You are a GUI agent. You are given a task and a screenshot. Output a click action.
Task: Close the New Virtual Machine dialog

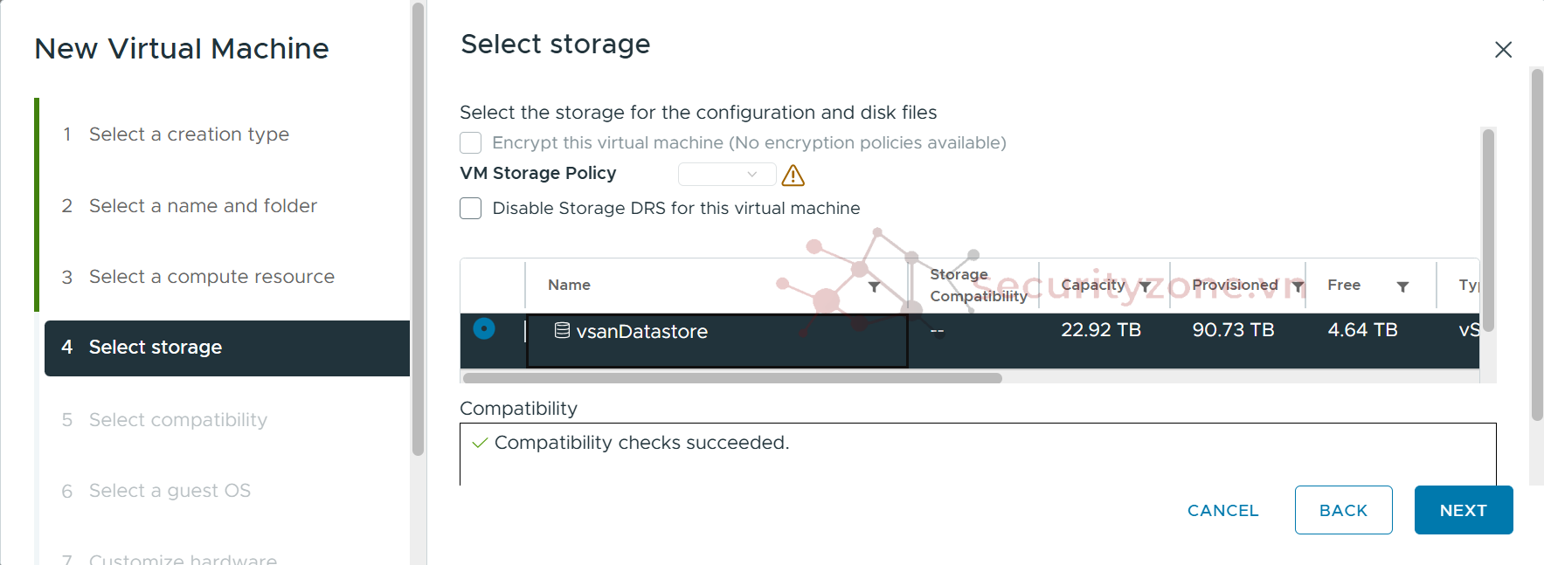(1503, 50)
